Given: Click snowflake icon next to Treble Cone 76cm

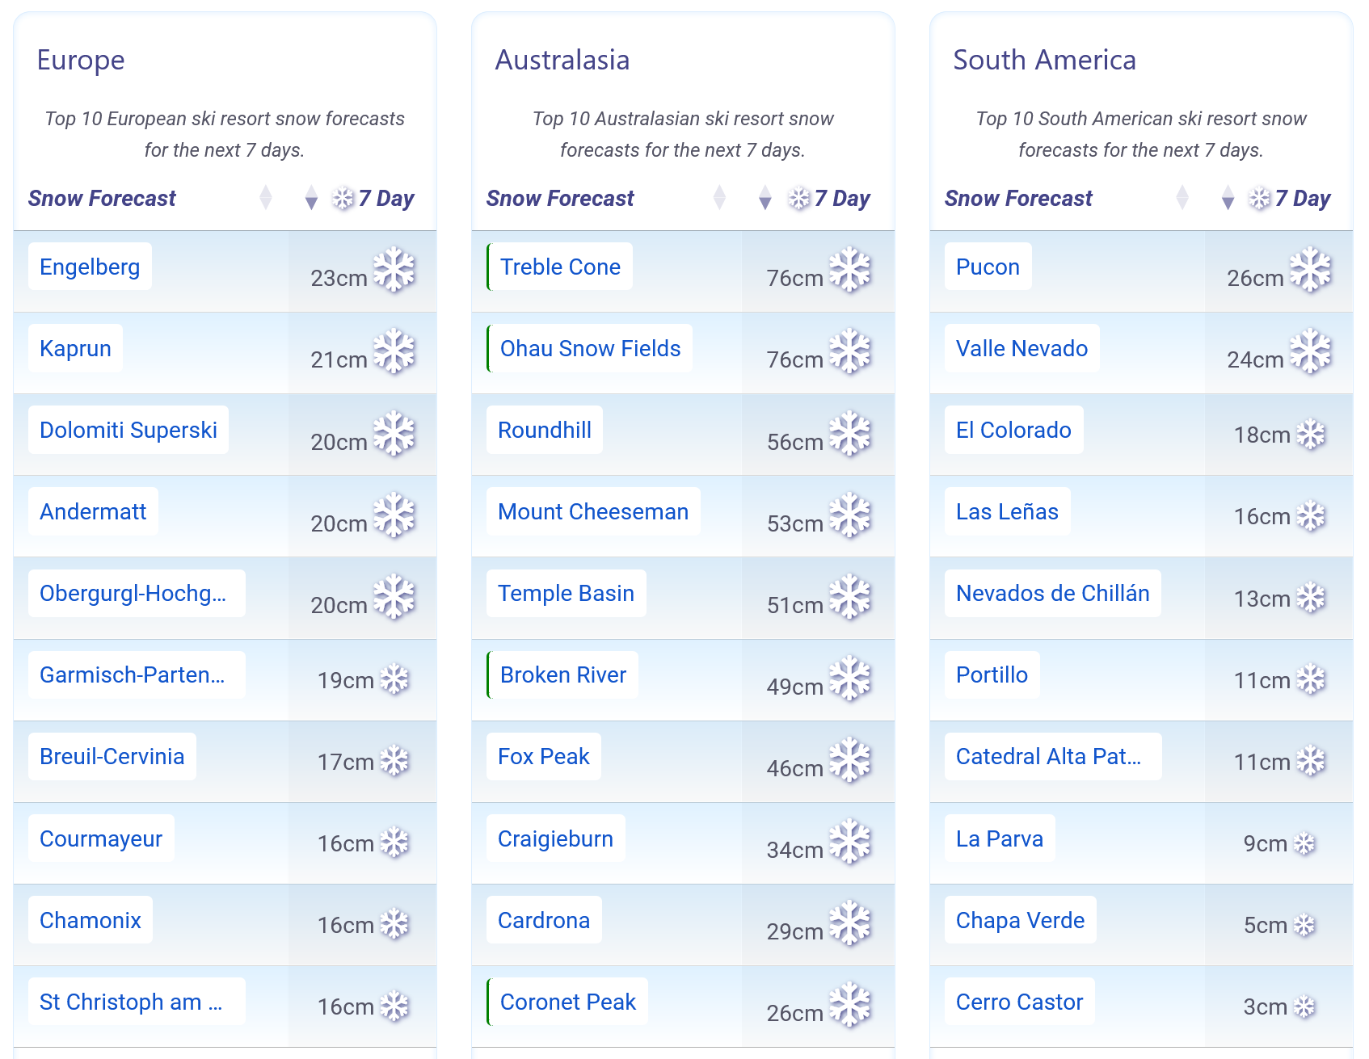Looking at the screenshot, I should click(850, 270).
